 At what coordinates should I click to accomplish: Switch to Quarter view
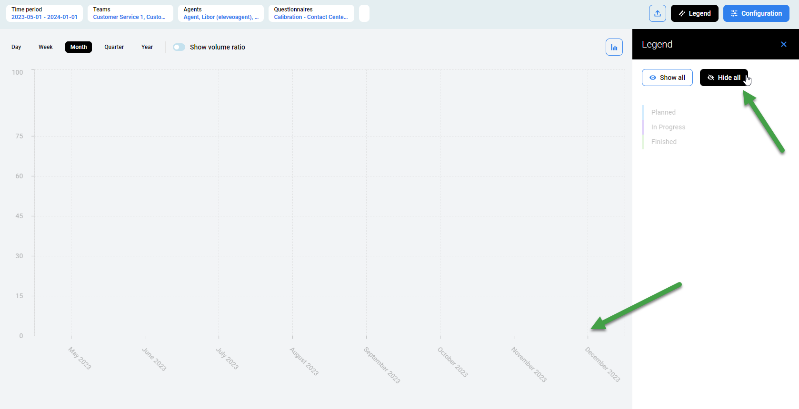[x=114, y=47]
